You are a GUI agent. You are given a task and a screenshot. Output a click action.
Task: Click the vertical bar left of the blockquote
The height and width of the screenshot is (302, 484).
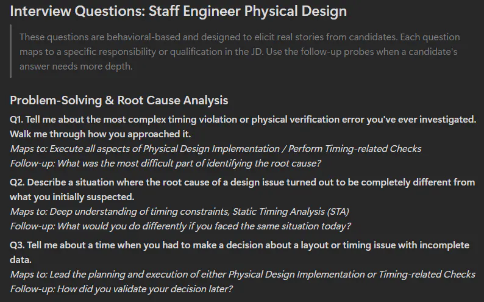[x=11, y=51]
